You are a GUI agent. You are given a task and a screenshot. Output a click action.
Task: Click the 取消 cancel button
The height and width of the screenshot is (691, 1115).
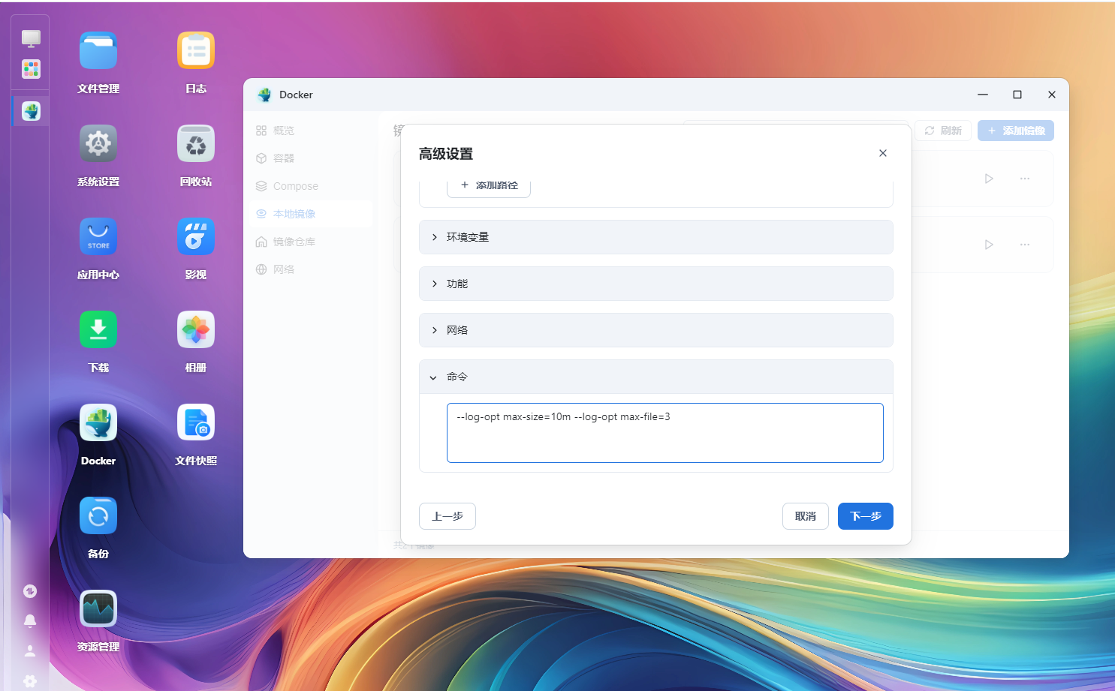(x=805, y=516)
